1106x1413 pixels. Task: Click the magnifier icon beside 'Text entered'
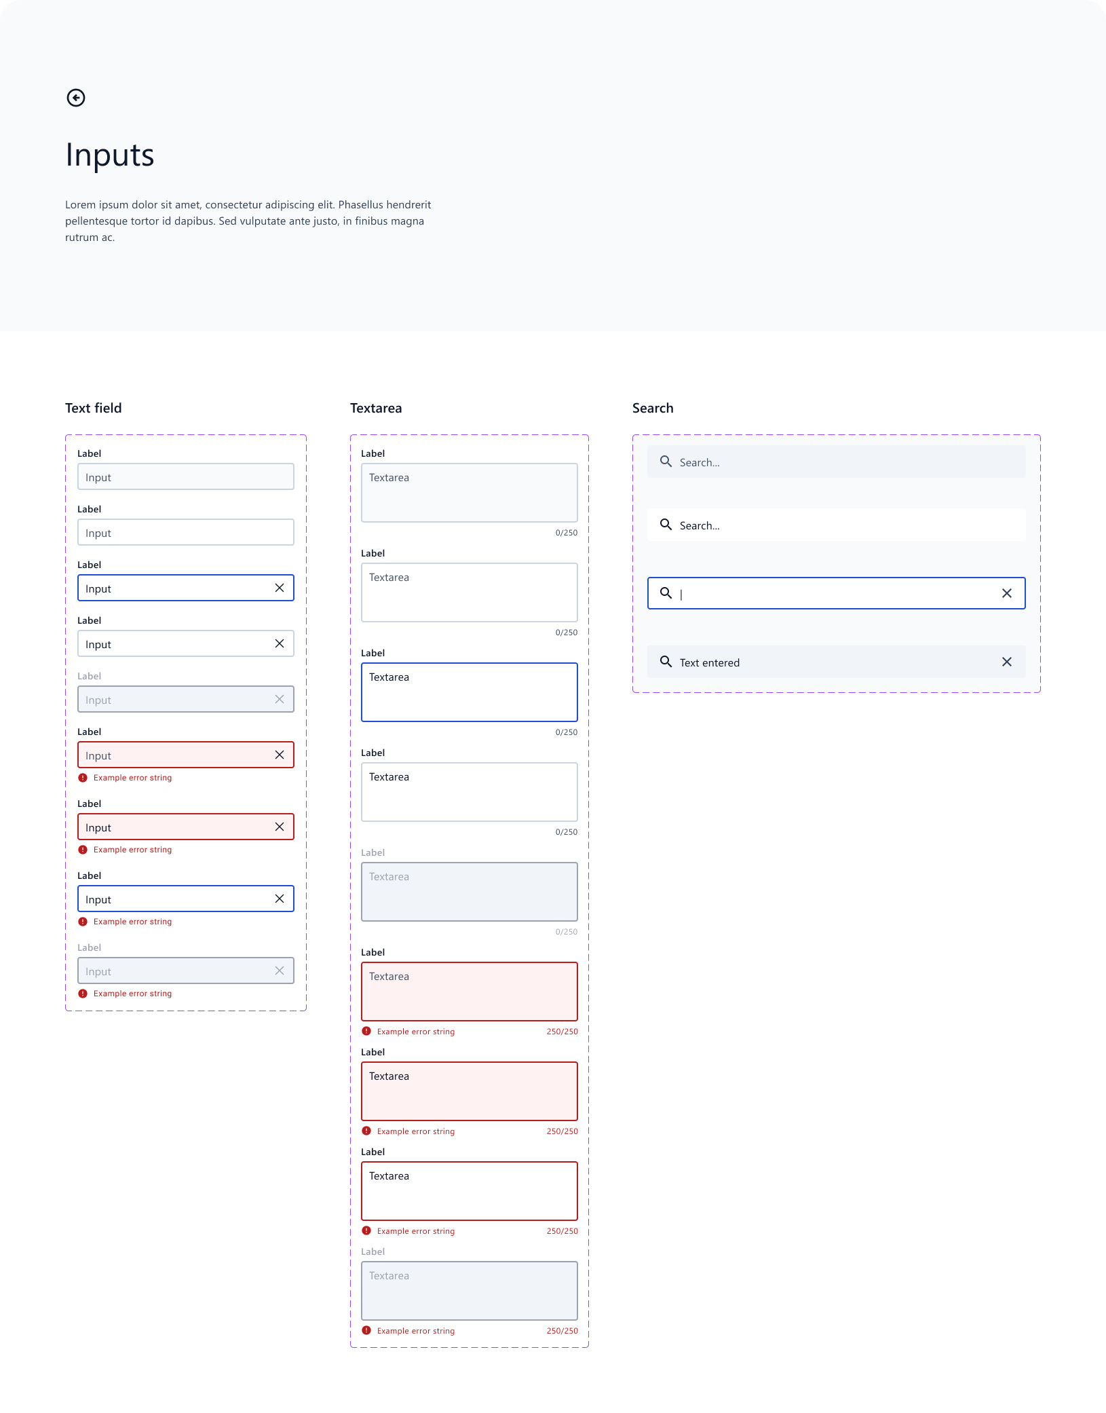(x=666, y=662)
